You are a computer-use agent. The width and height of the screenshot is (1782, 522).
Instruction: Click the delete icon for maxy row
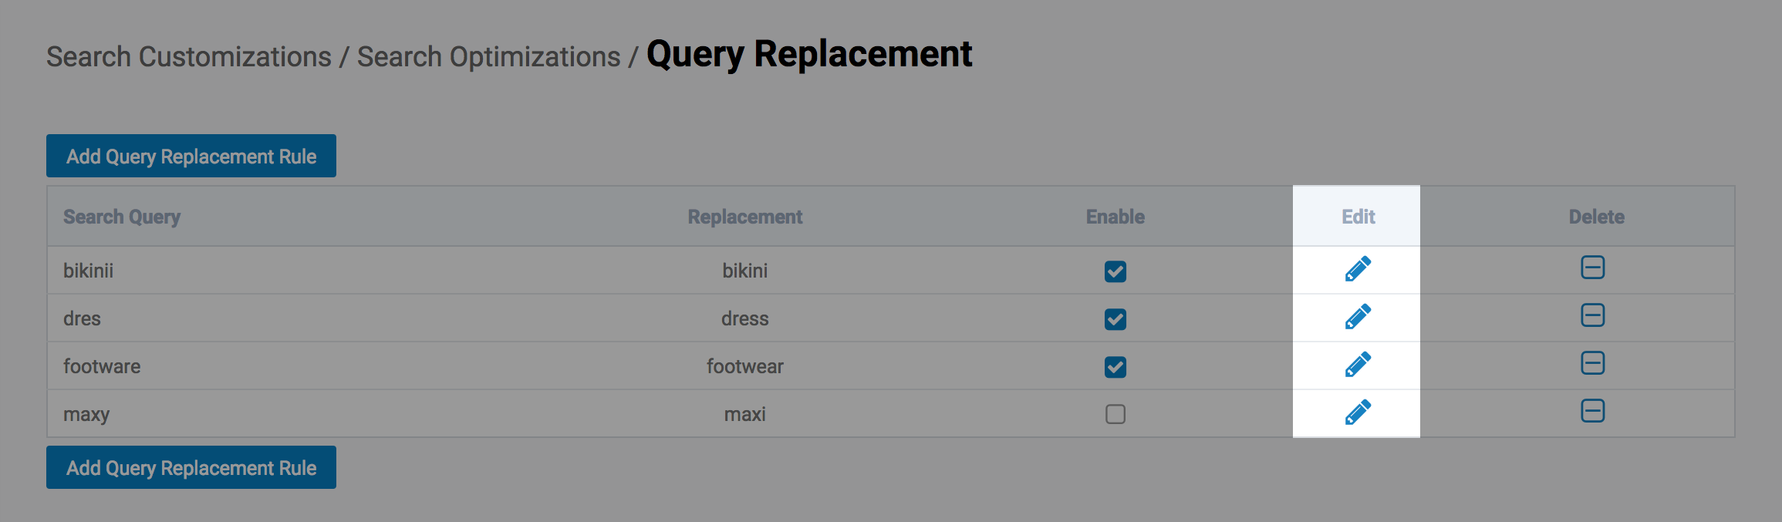click(x=1592, y=411)
